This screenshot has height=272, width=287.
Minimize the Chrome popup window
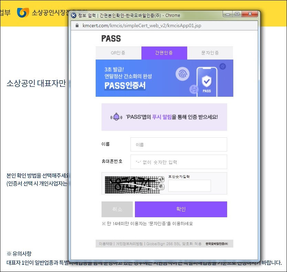(228, 14)
